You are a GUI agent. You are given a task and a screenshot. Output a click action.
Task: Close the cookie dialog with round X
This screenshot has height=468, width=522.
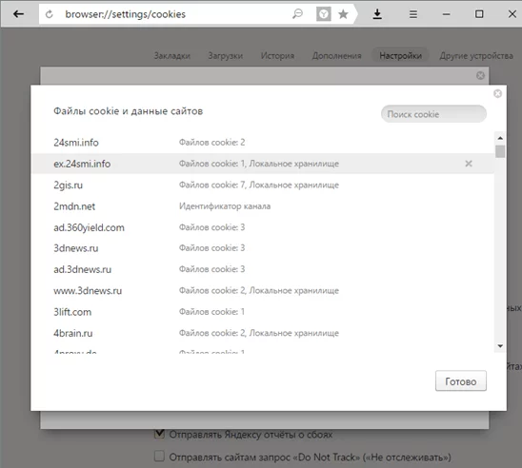497,94
